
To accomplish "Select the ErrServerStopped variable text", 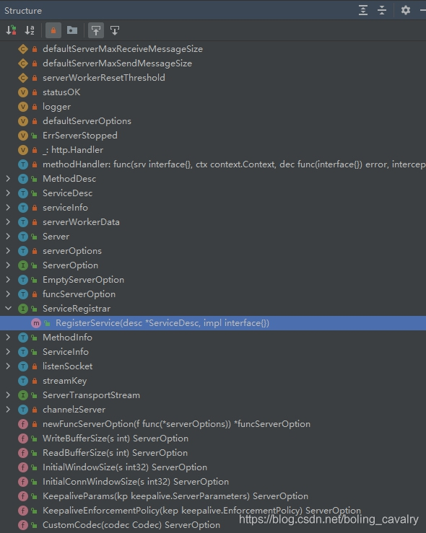I will pos(80,136).
